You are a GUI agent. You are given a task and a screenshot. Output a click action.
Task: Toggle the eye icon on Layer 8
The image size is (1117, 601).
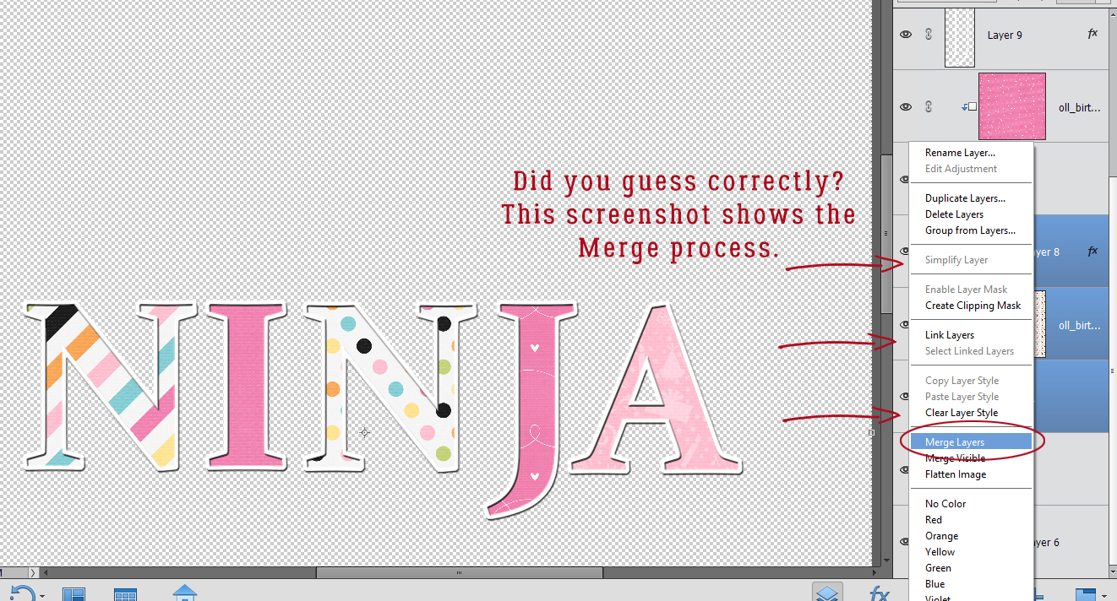(x=904, y=251)
